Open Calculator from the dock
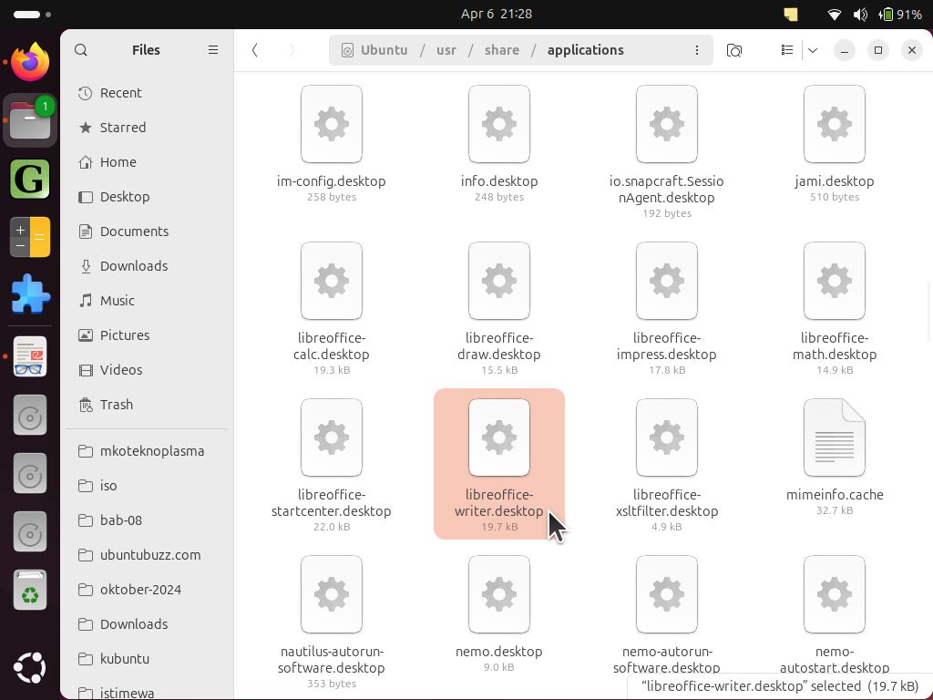The width and height of the screenshot is (933, 700). pos(30,237)
